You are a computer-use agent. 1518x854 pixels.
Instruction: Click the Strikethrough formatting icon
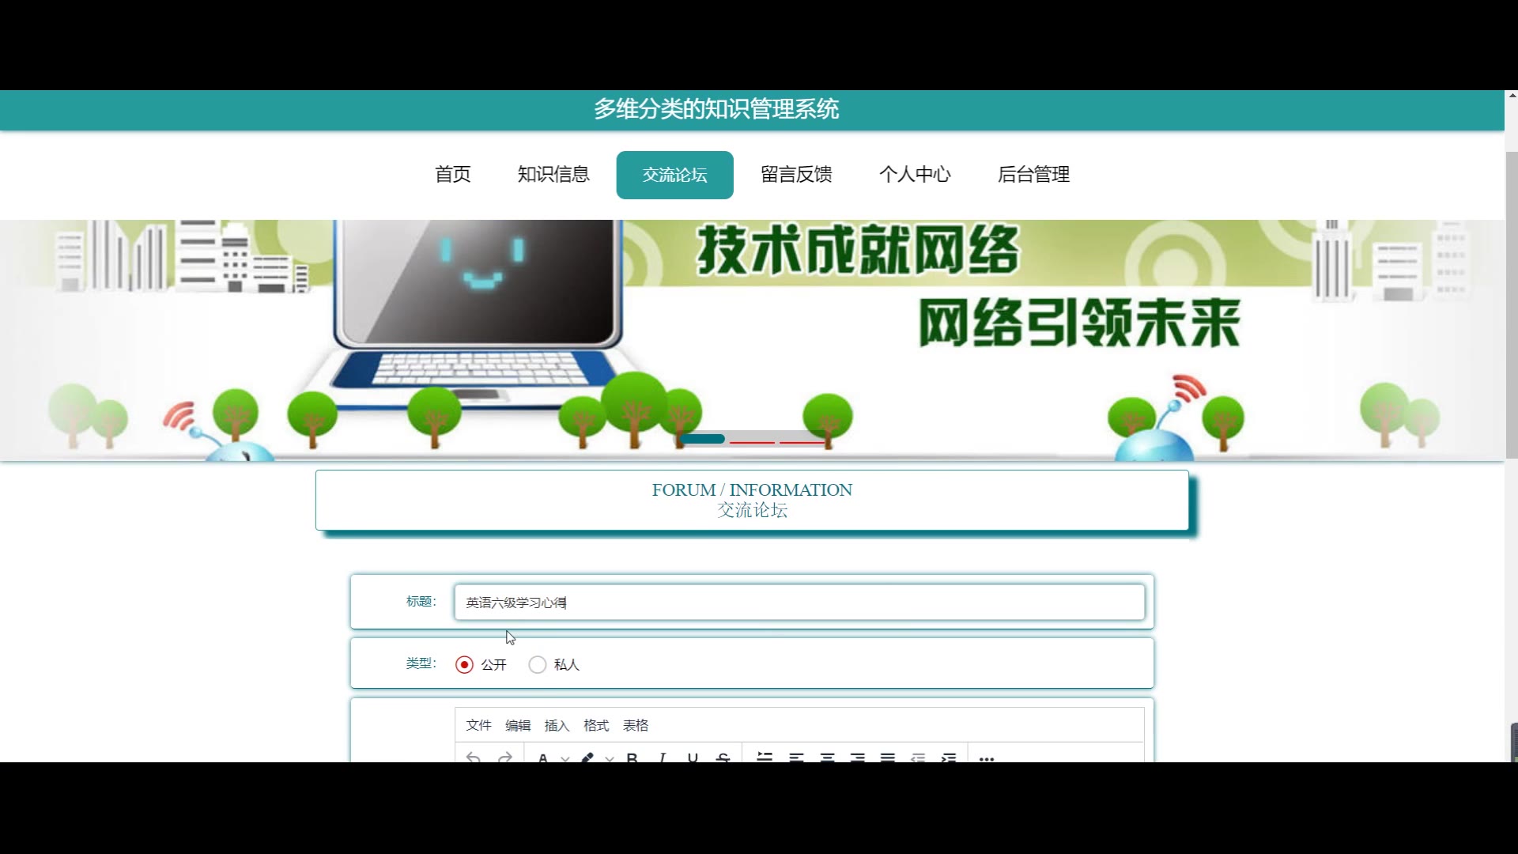723,758
